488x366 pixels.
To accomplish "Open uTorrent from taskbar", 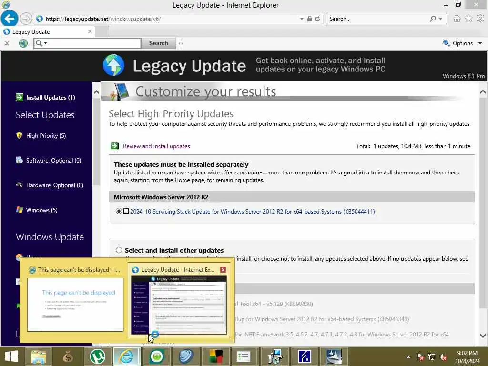I will (97, 356).
